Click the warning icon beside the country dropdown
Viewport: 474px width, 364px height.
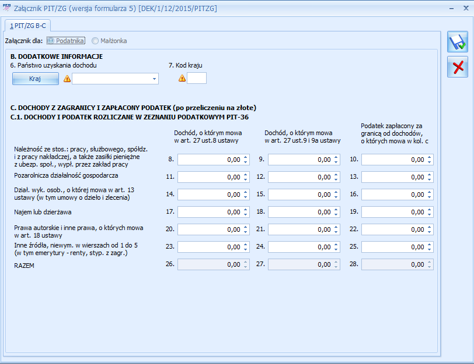[x=67, y=79]
